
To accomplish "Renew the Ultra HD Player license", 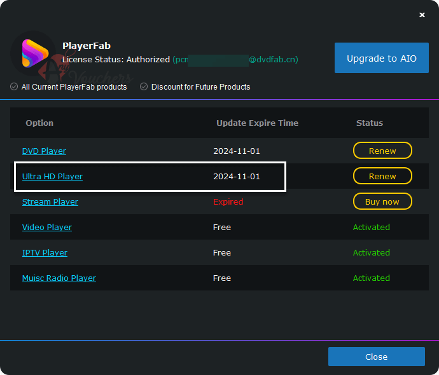I will pos(382,176).
